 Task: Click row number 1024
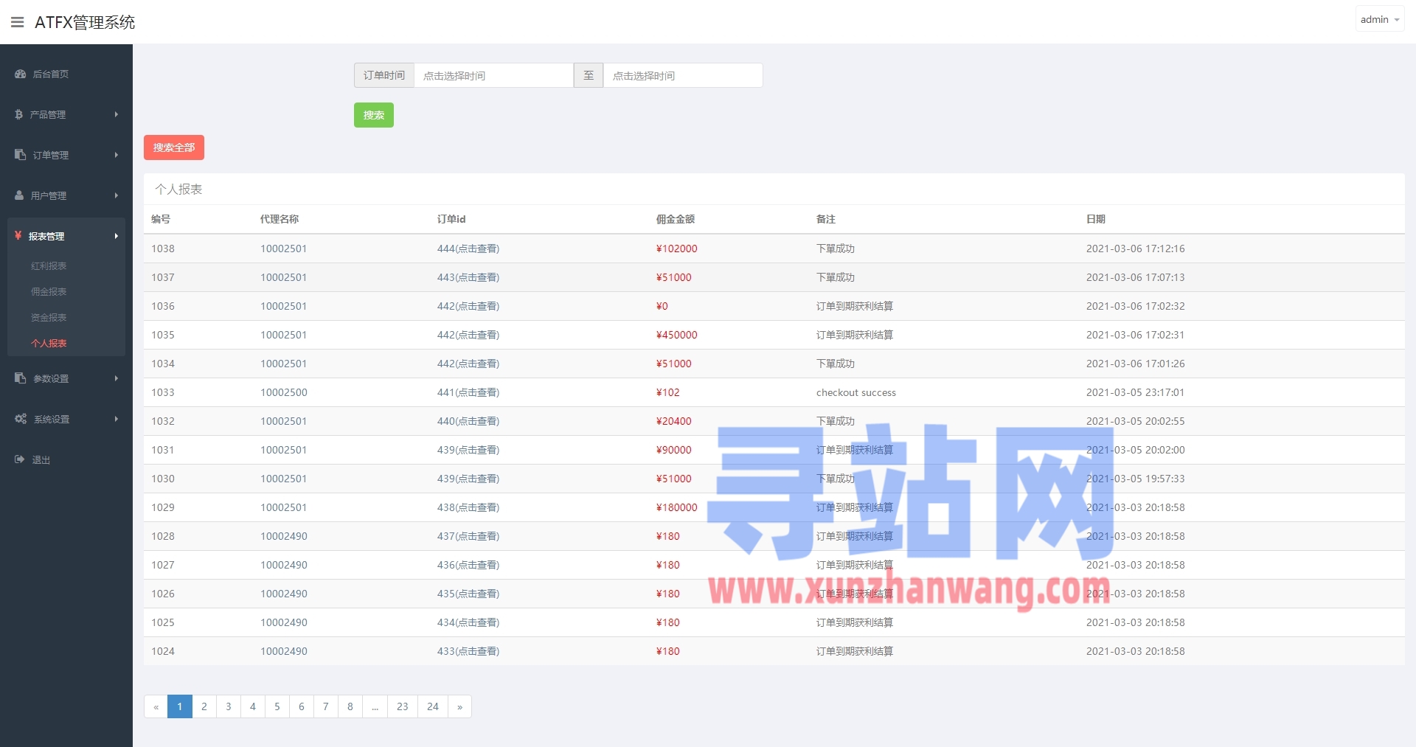163,651
